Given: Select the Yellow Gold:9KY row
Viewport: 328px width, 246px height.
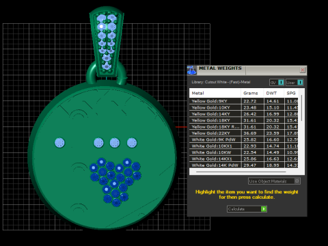Looking at the screenshot, I should coord(244,101).
